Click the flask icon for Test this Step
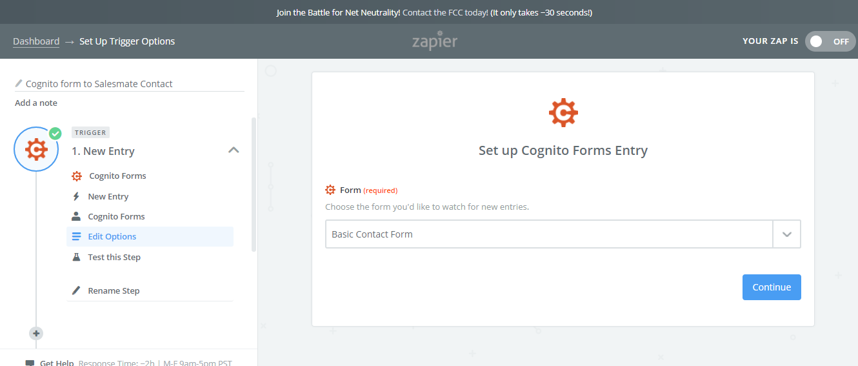 pos(76,257)
